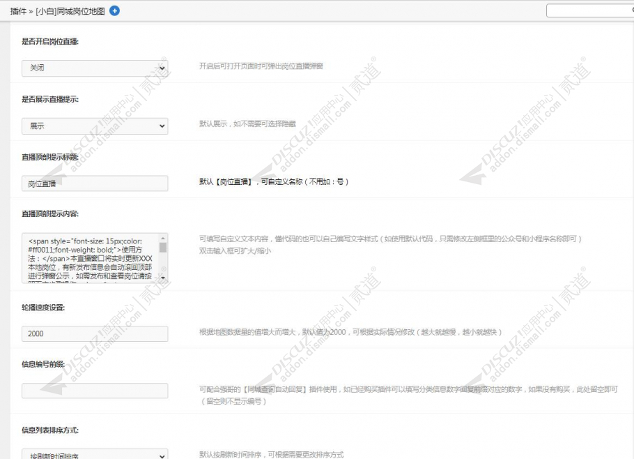Screen dimensions: 634x459
Task: Click the 直播顶部提示标题 label
Action: [x=50, y=157]
